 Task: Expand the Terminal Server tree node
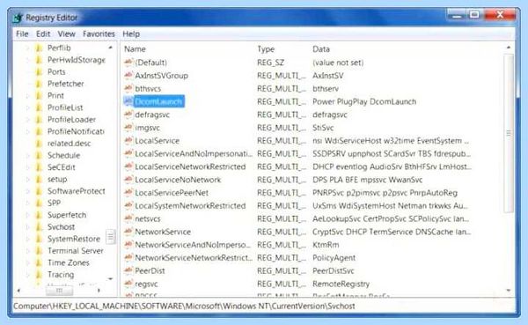point(27,251)
